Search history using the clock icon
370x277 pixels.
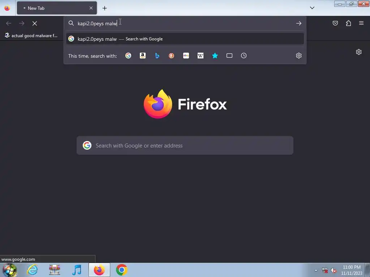click(x=244, y=56)
